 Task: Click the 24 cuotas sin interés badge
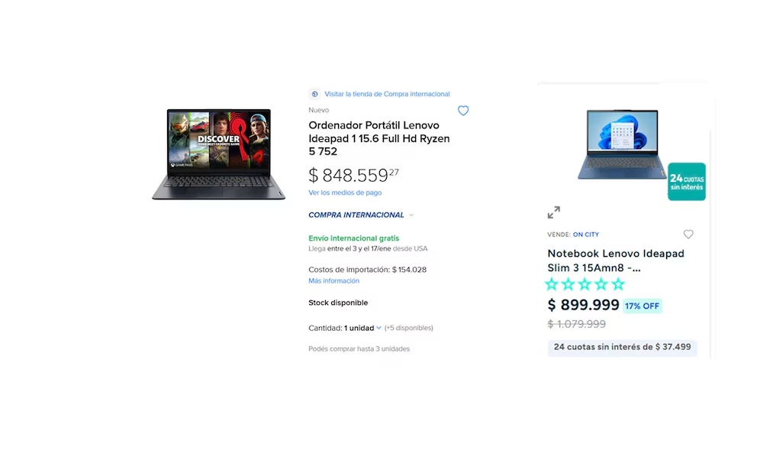687,182
